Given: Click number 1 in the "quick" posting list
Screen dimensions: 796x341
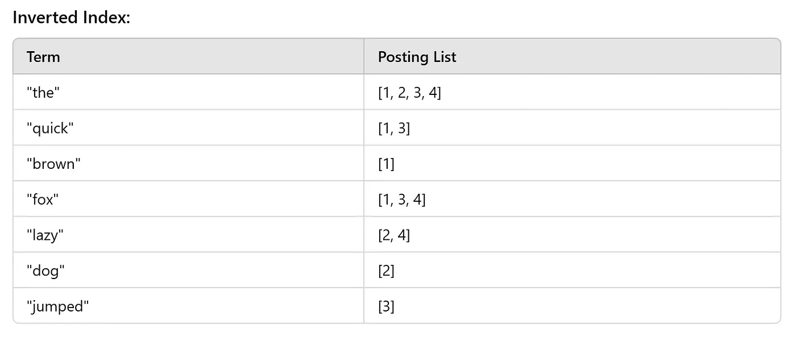Looking at the screenshot, I should [386, 128].
